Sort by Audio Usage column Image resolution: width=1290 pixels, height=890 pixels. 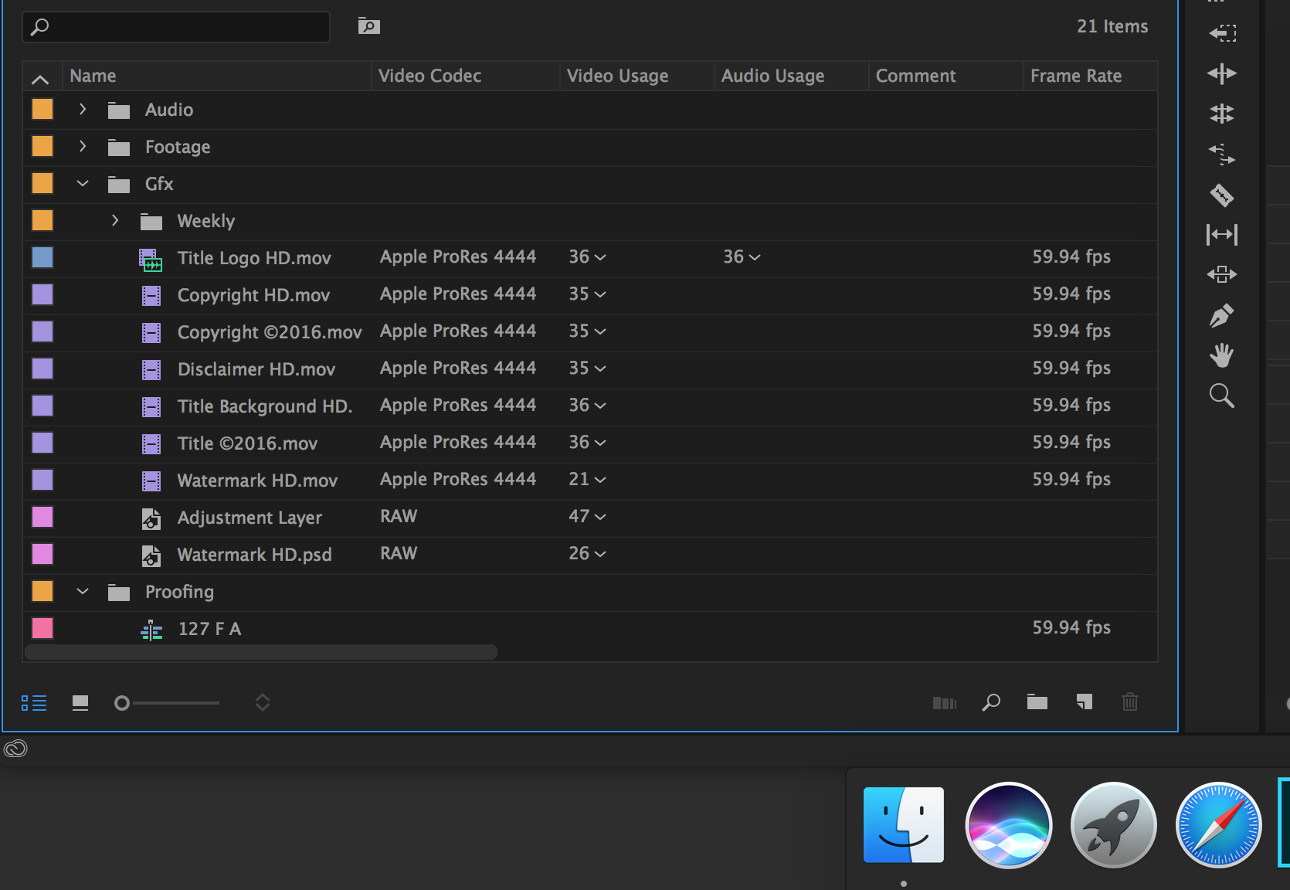tap(792, 76)
